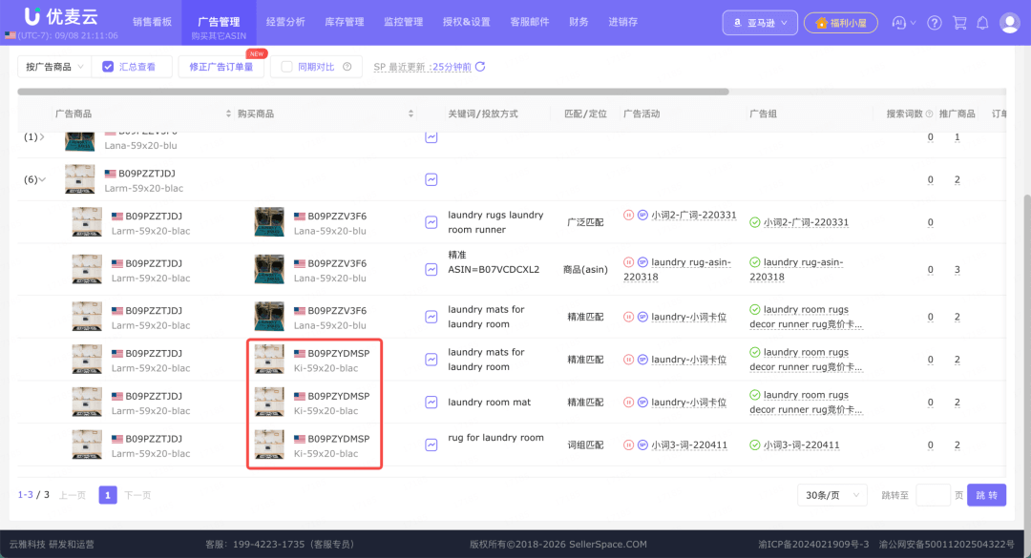Click the horizontal table scrollbar

pos(373,92)
